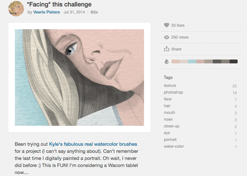
Task: Click the Share link
Action: tap(176, 49)
